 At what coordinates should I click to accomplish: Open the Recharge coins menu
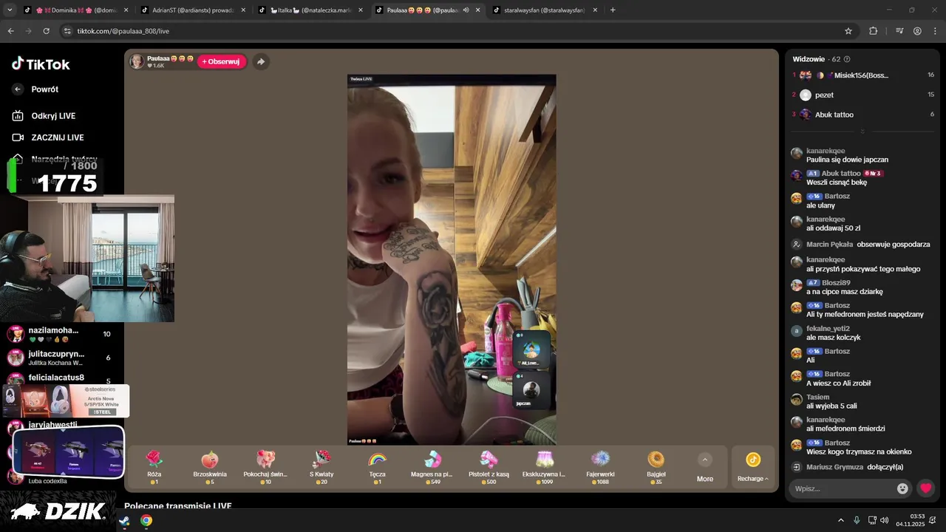[x=752, y=468]
